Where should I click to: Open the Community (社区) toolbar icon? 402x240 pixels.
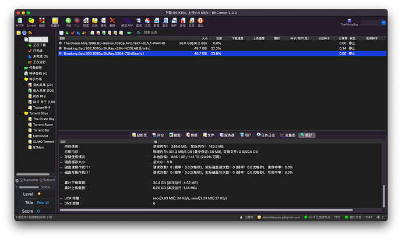coord(192,21)
